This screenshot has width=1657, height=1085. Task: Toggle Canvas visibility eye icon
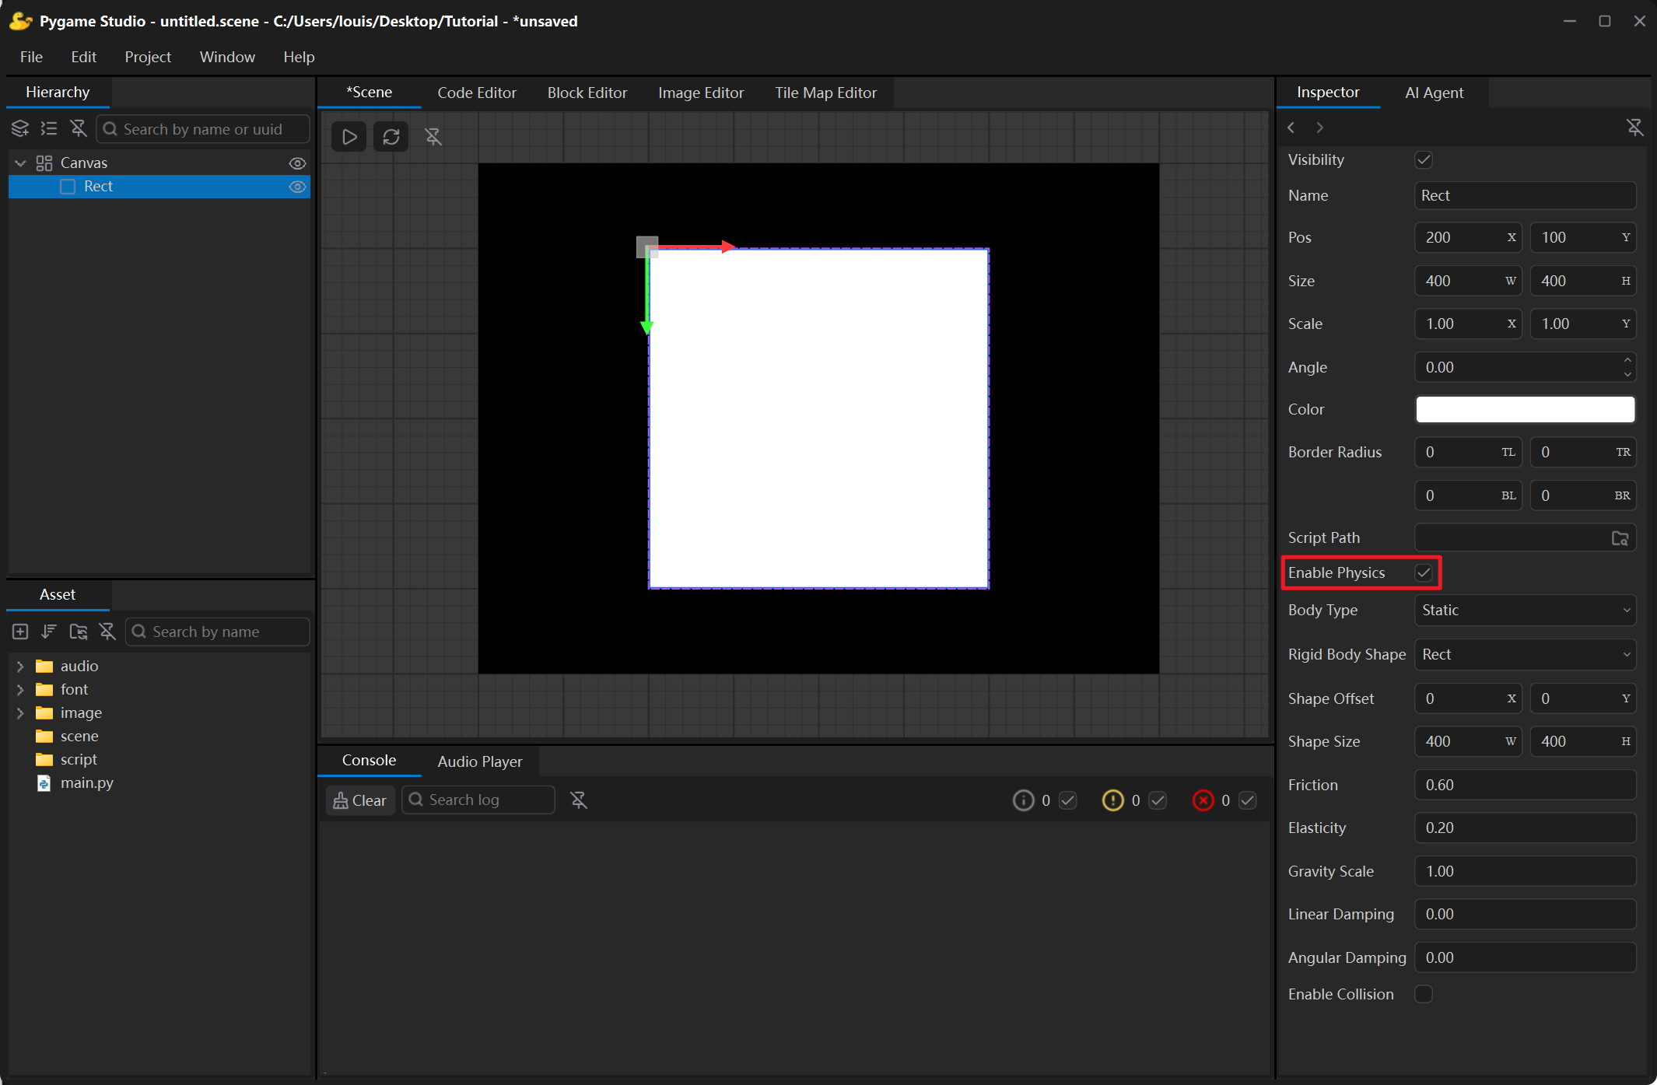tap(297, 163)
